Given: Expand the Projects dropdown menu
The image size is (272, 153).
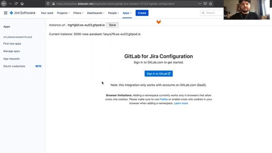Looking at the screenshot, I should click(63, 13).
